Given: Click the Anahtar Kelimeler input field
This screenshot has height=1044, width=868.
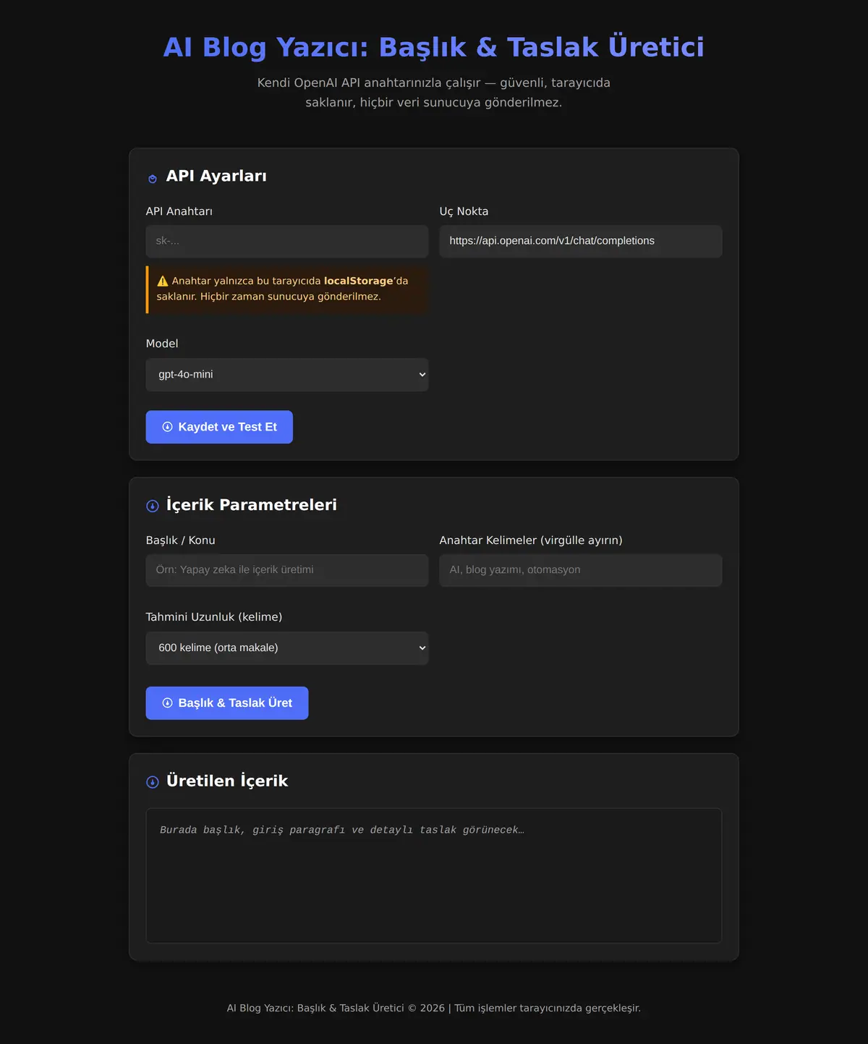Looking at the screenshot, I should pos(581,570).
